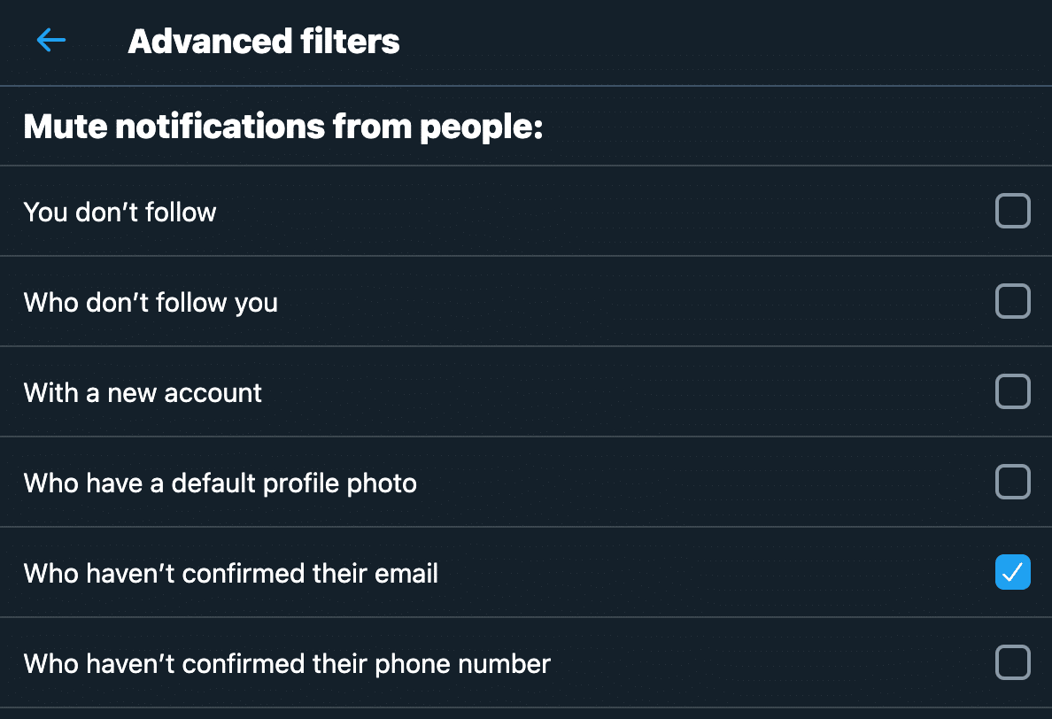Uncheck the unconfirmed email checkbox
The width and height of the screenshot is (1052, 719).
click(1013, 573)
